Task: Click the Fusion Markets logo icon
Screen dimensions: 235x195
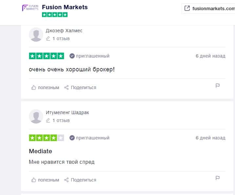Action: [x=30, y=8]
